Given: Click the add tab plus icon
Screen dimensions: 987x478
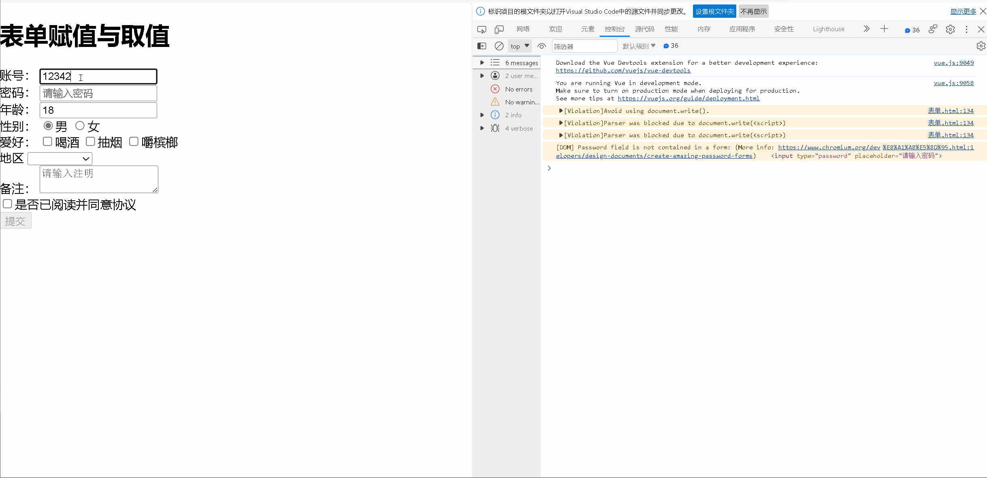Looking at the screenshot, I should 884,29.
